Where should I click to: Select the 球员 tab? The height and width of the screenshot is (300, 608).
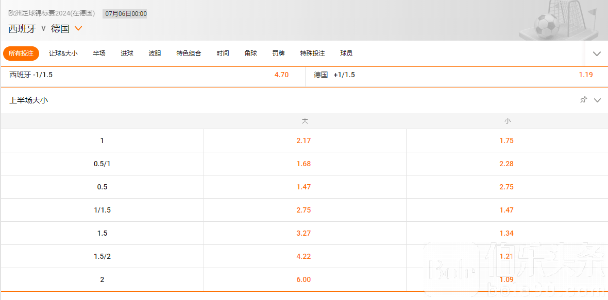click(346, 54)
